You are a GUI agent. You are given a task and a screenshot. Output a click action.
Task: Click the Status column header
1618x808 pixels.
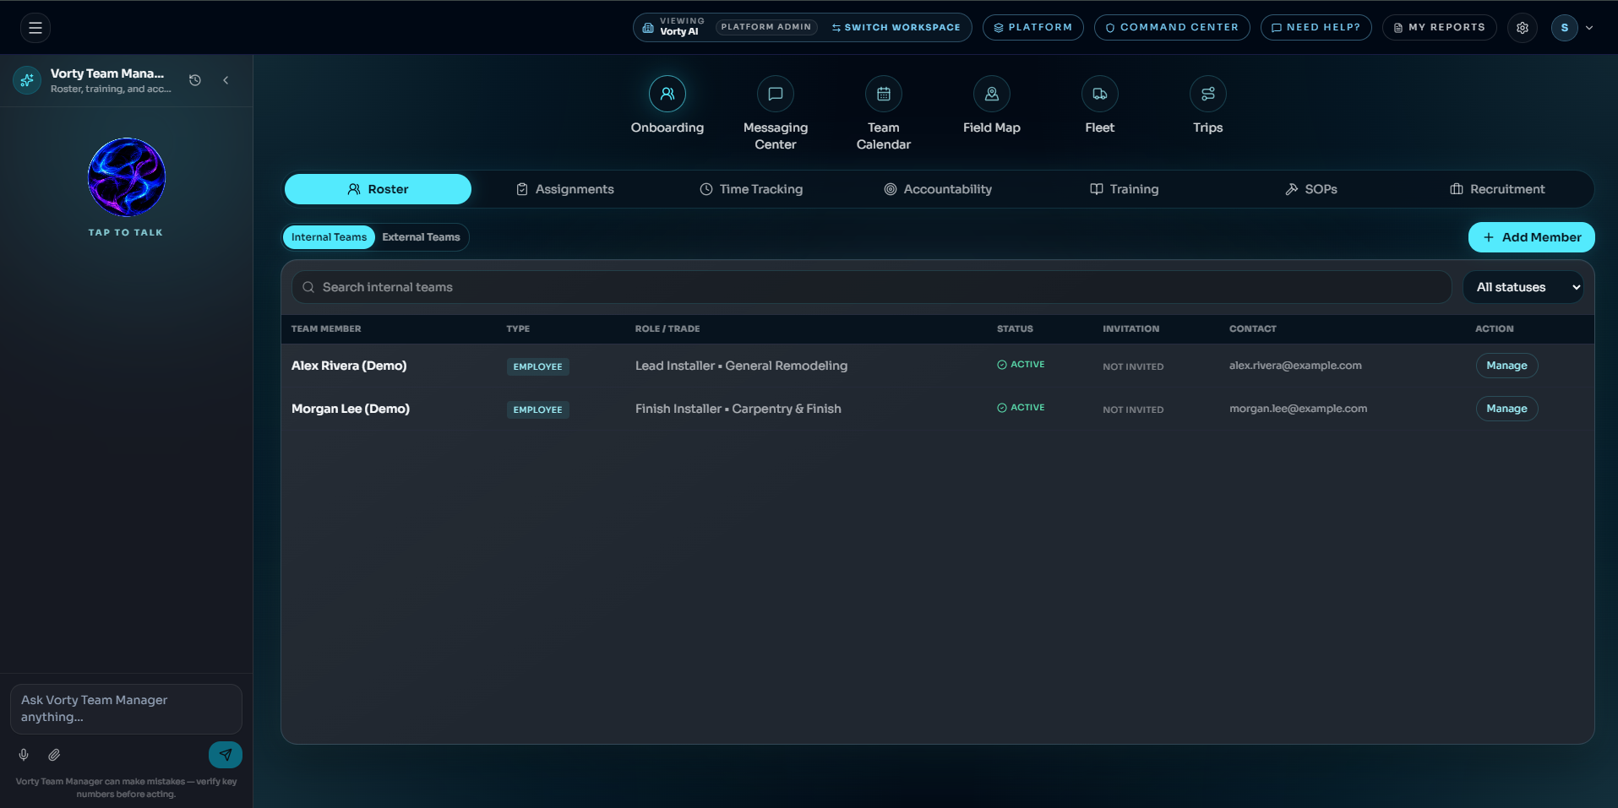point(1015,328)
